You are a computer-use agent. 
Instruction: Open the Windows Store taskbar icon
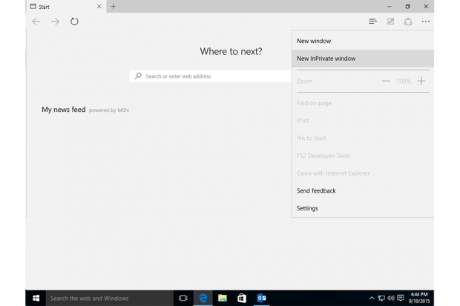pyautogui.click(x=242, y=298)
